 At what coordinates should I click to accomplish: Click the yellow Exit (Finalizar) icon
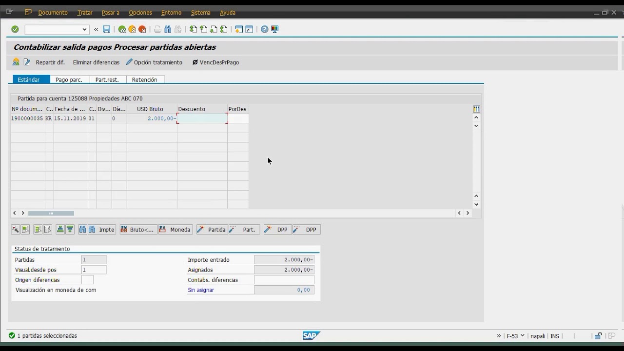click(x=132, y=29)
